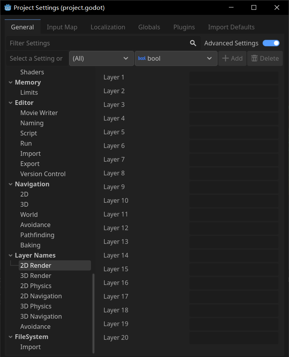Click the Delete button

tap(265, 58)
